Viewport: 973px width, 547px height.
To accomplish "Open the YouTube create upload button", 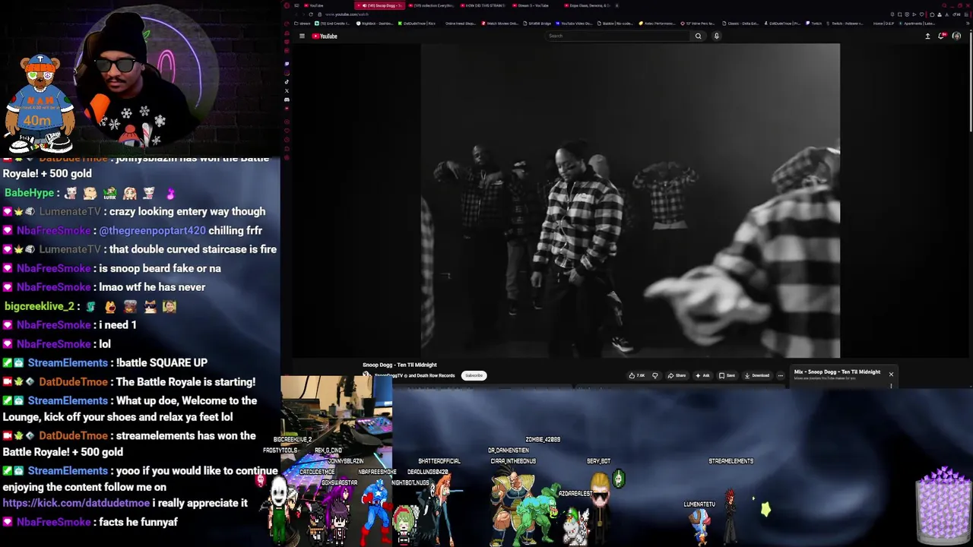I will point(927,36).
